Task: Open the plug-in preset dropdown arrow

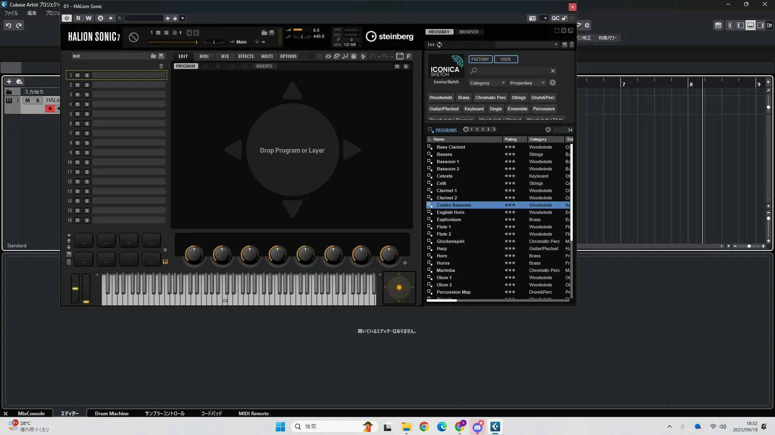Action: (x=183, y=18)
